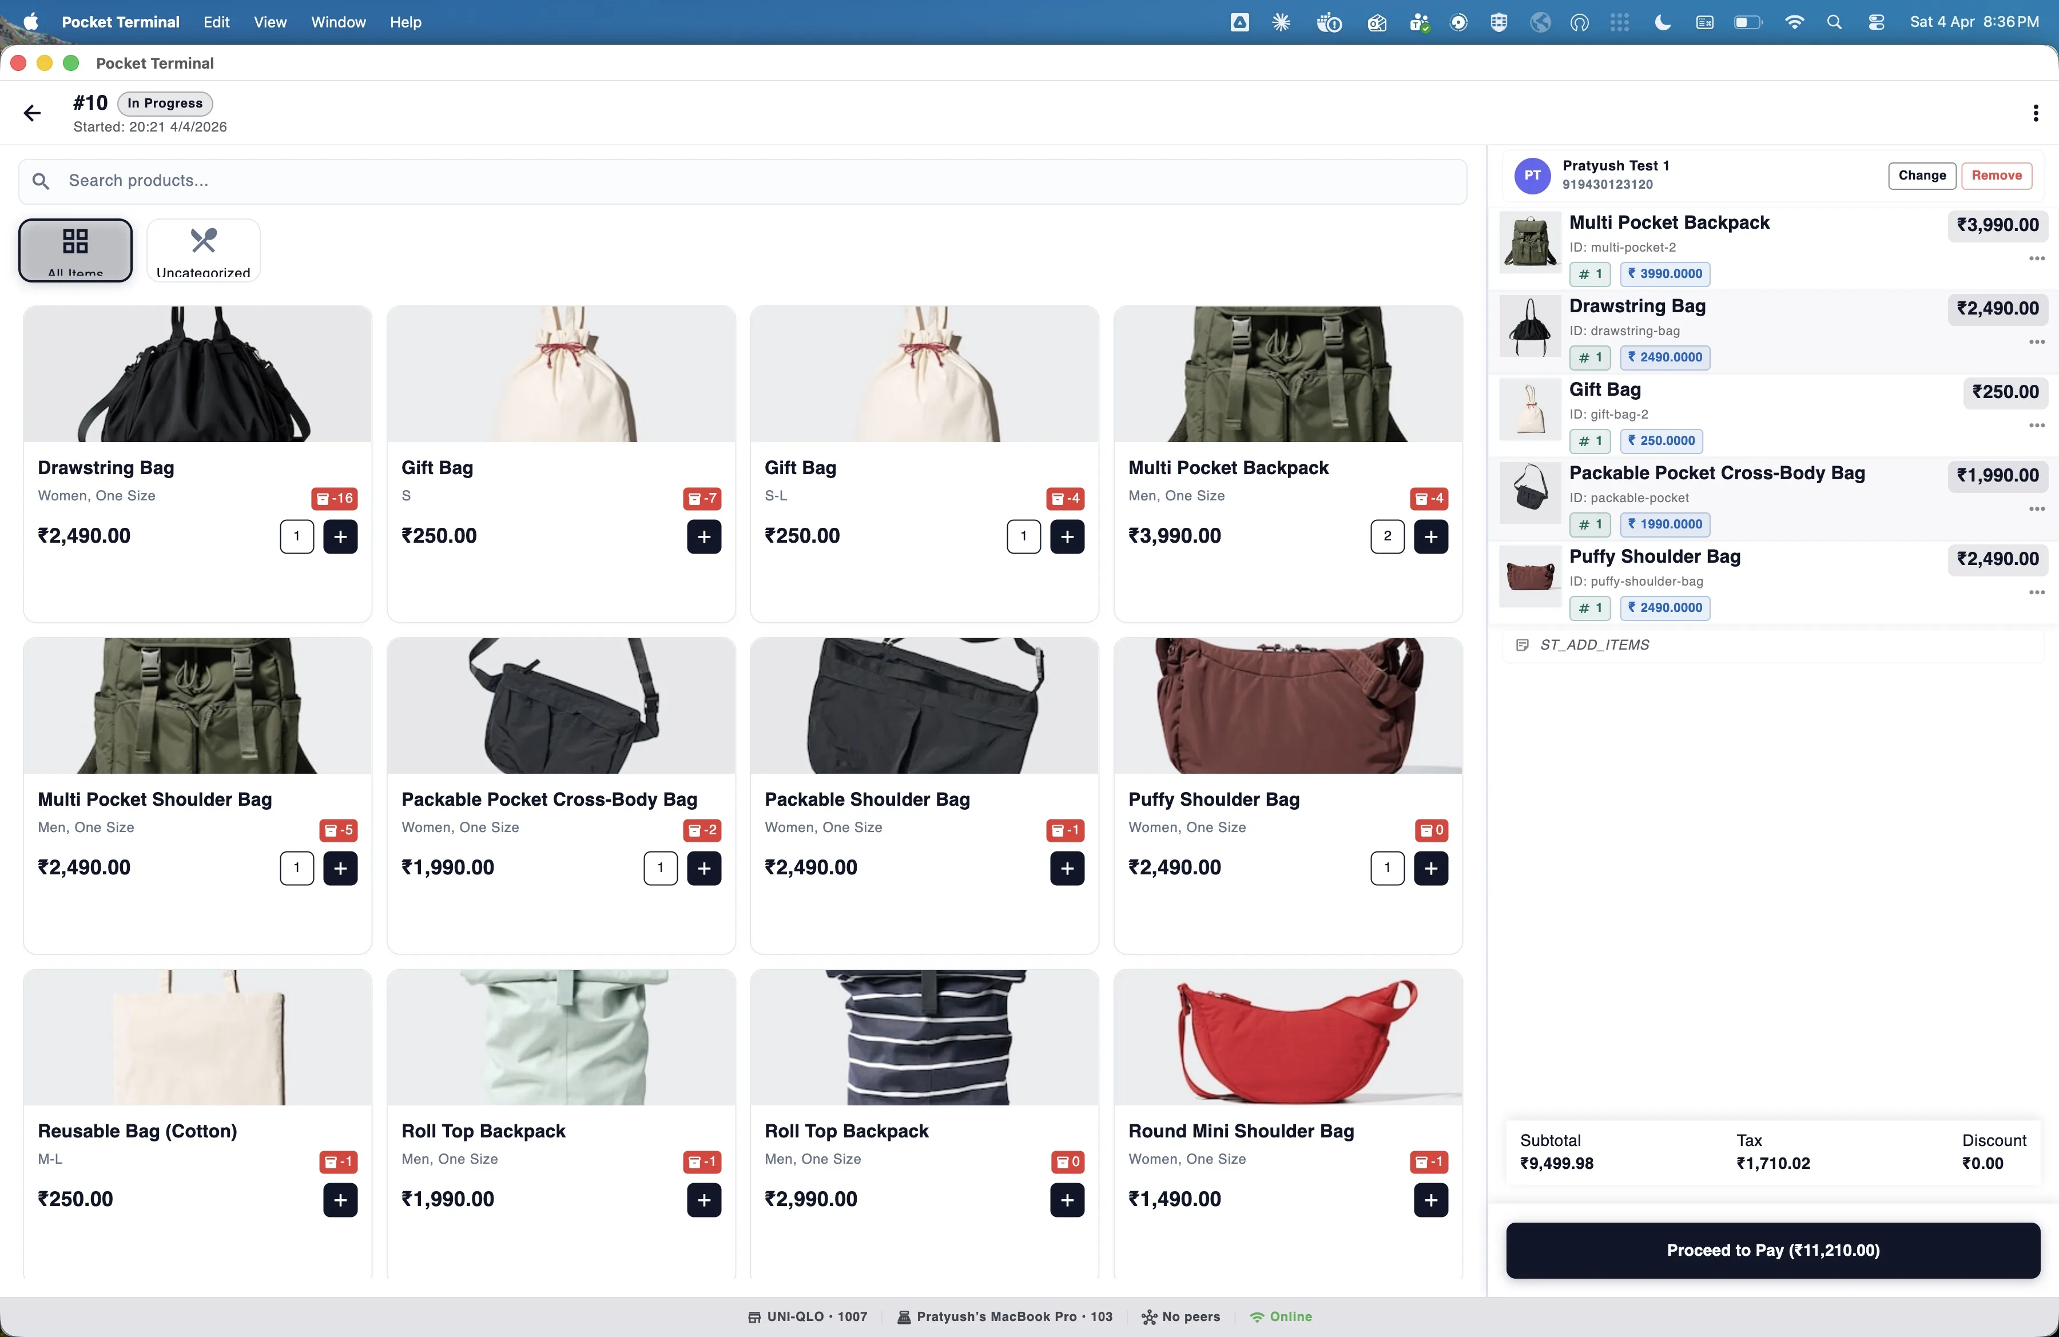Screen dimensions: 2059x1337
Task: Open more options for Multi Pocket Backpack cart line
Action: click(2037, 258)
